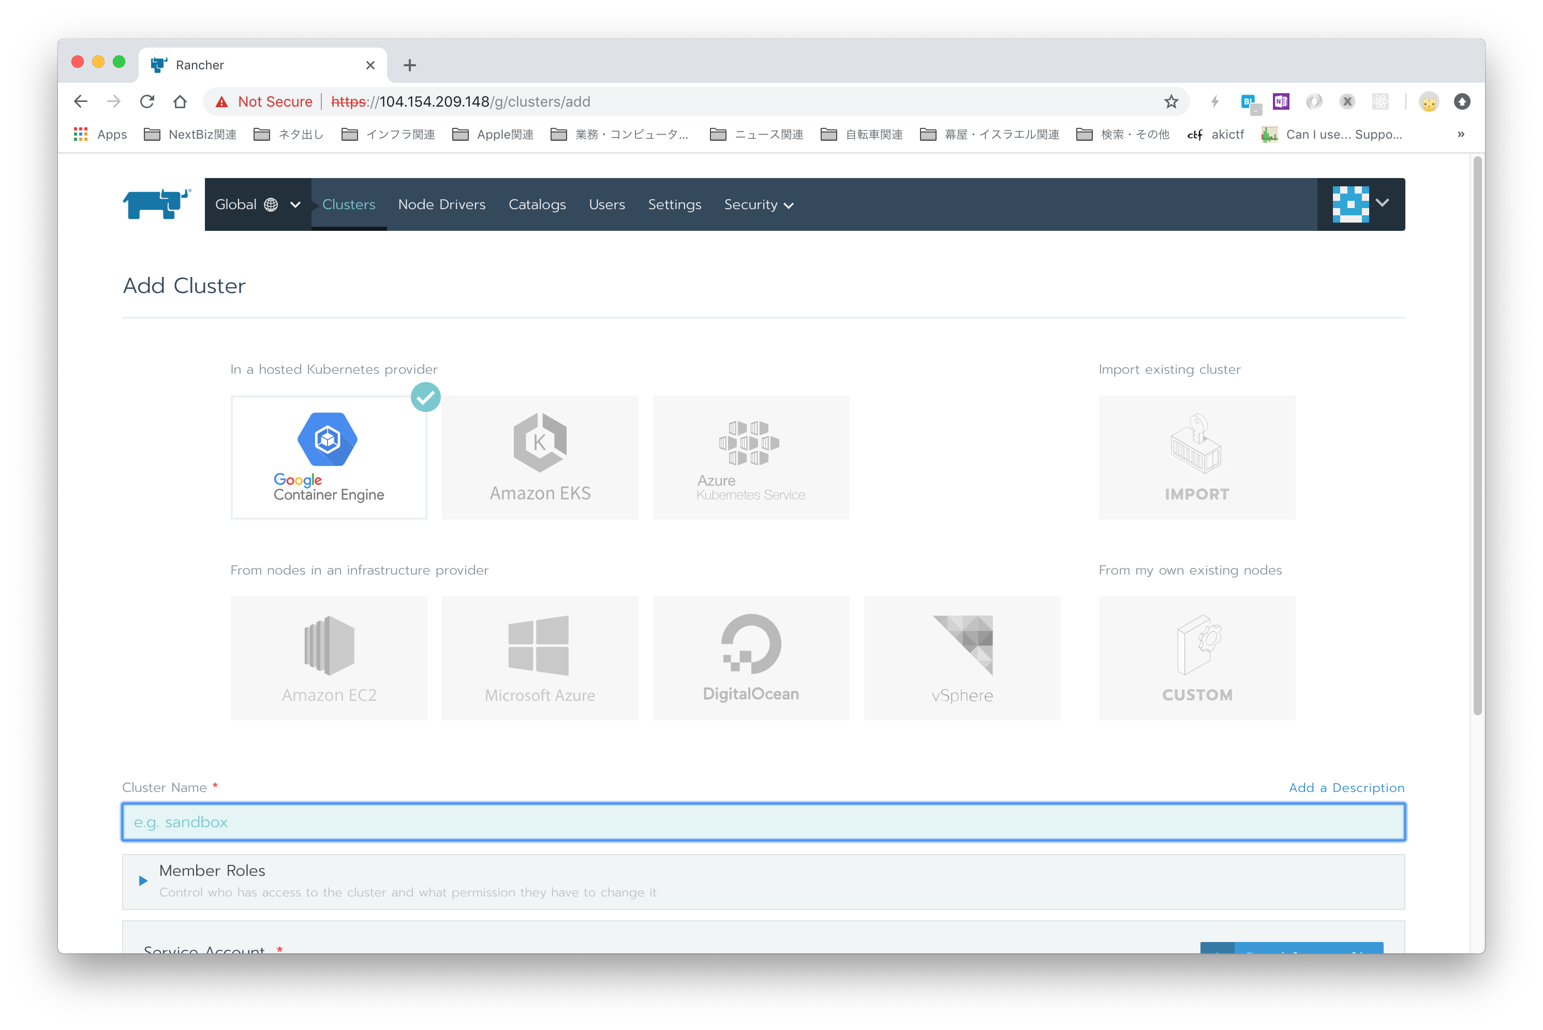Click the URL address bar
Viewport: 1543px width, 1030px height.
click(696, 101)
